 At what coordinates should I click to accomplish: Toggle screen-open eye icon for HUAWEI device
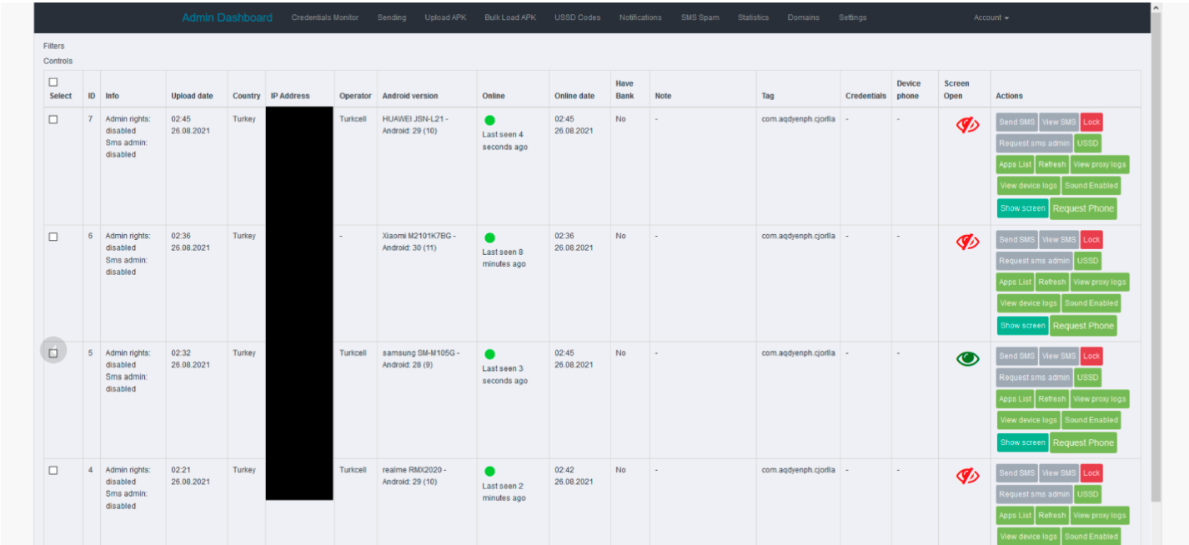click(x=966, y=125)
